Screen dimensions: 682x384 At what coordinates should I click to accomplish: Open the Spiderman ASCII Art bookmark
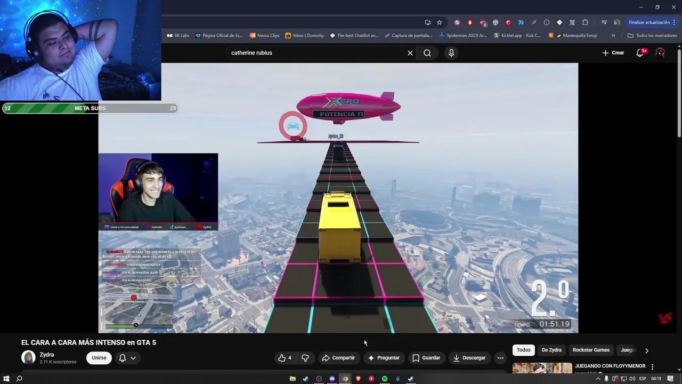(x=462, y=36)
